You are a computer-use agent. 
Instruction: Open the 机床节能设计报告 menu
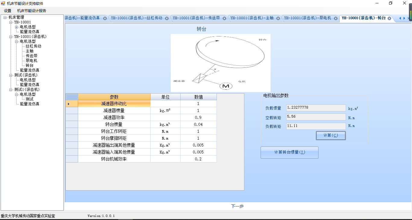click(32, 11)
